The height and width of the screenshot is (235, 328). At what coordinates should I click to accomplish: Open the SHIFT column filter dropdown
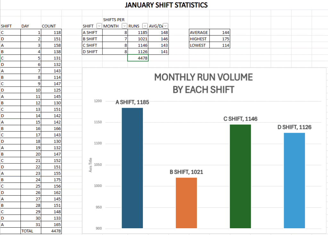click(99, 26)
